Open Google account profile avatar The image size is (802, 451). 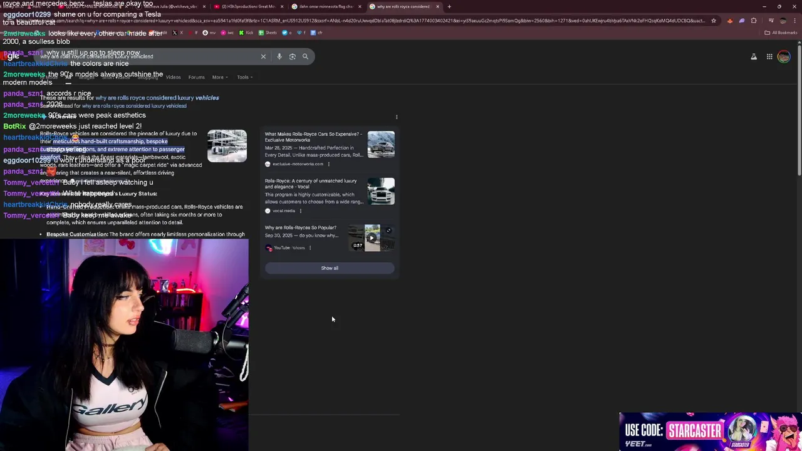point(784,56)
